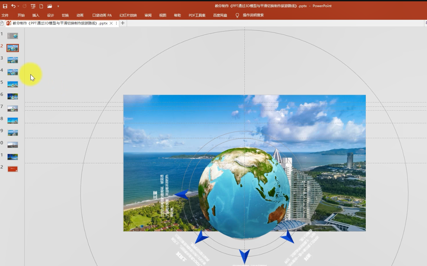This screenshot has height=266, width=427.
Task: Close the .pptx document tab
Action: [111, 23]
